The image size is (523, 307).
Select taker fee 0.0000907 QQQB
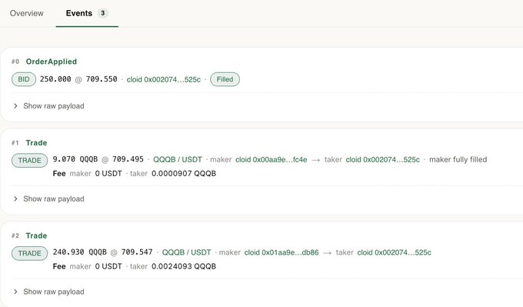184,174
